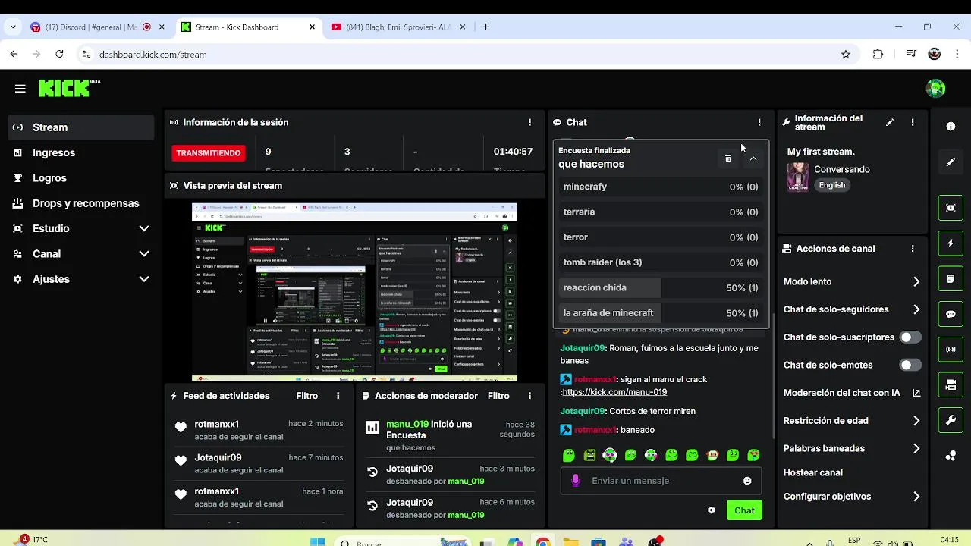Open Acciones de moderador three-dot menu
Viewport: 971px width, 546px height.
[x=529, y=396]
